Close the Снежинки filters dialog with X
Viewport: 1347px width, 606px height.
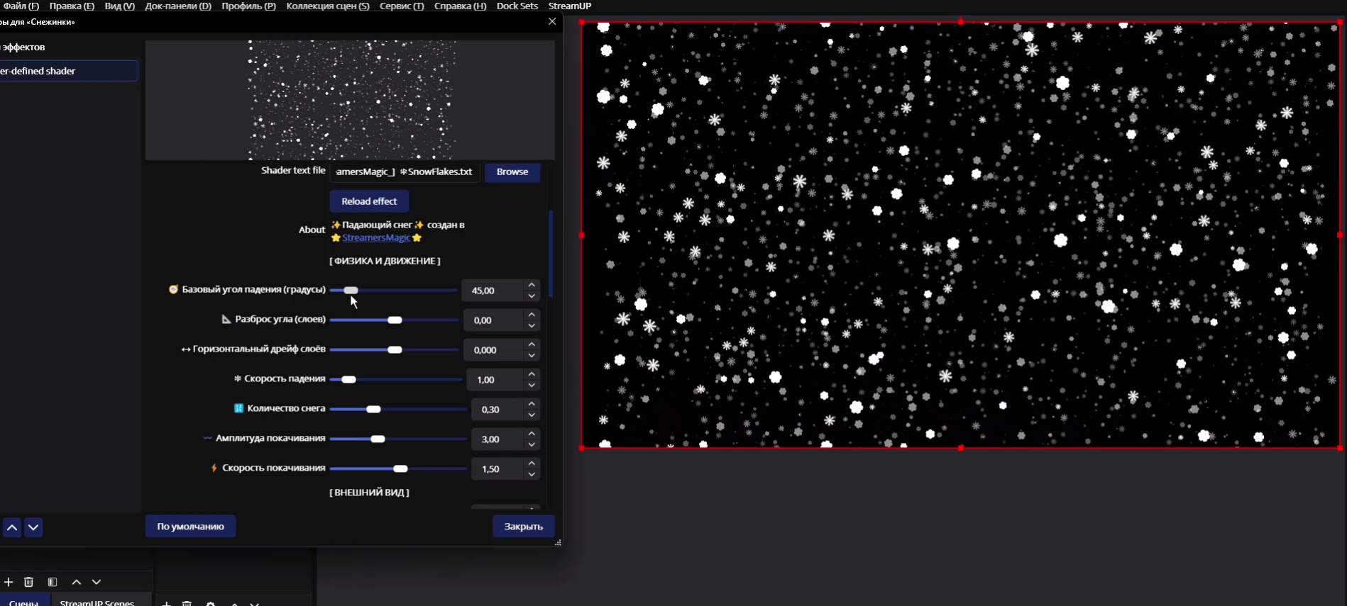coord(552,22)
